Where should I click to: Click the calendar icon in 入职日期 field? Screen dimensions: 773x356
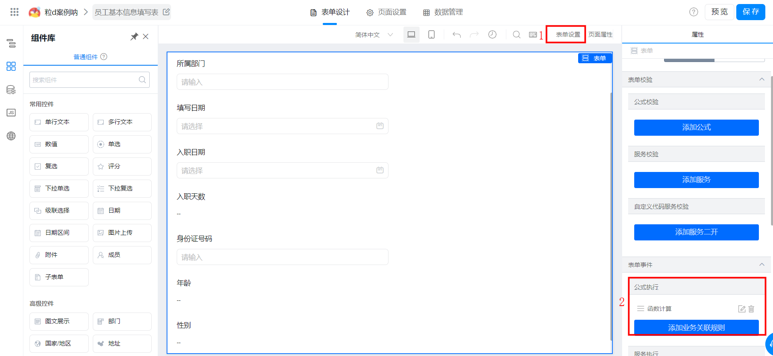pos(380,170)
